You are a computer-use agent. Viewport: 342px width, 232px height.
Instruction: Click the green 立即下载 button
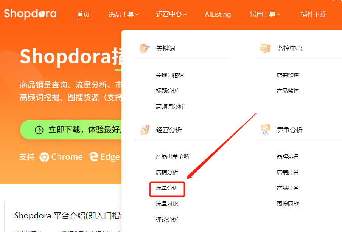(71, 130)
